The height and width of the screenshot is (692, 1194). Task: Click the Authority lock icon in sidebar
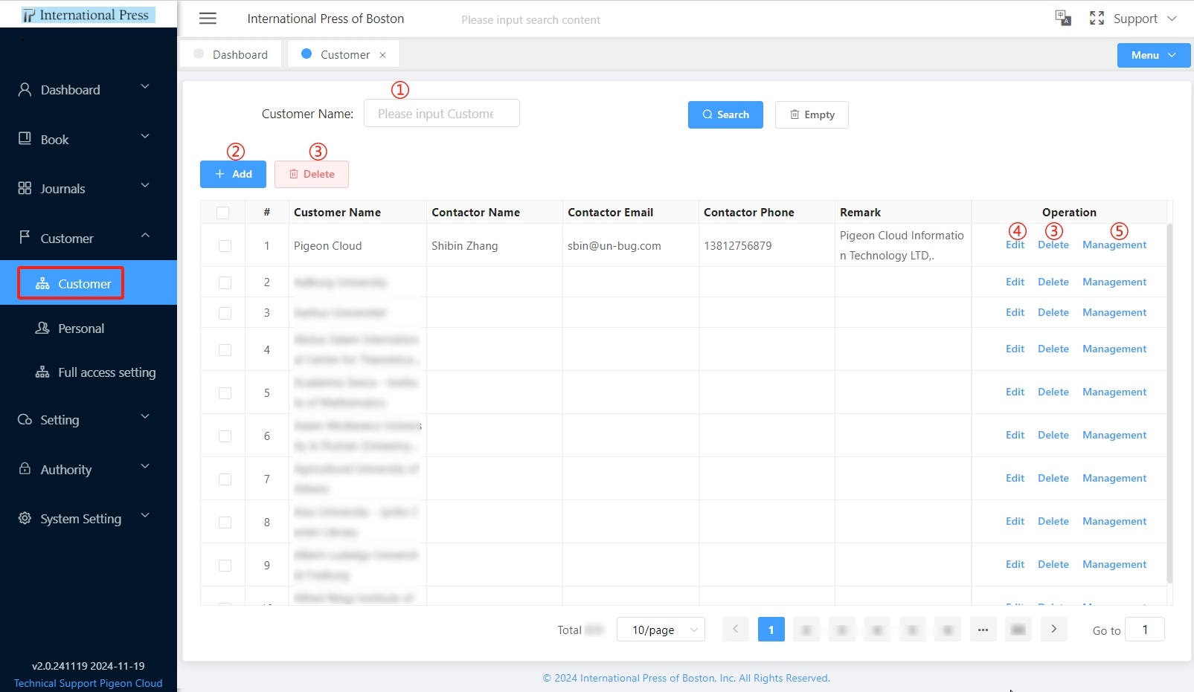point(25,468)
